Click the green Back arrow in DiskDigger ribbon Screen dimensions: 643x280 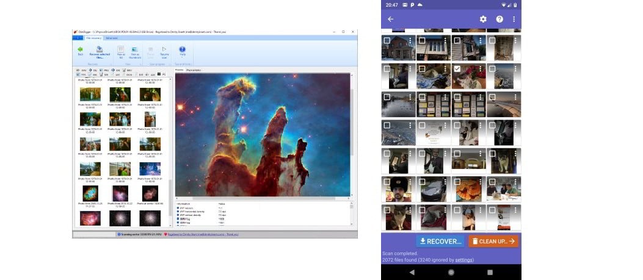(x=79, y=49)
